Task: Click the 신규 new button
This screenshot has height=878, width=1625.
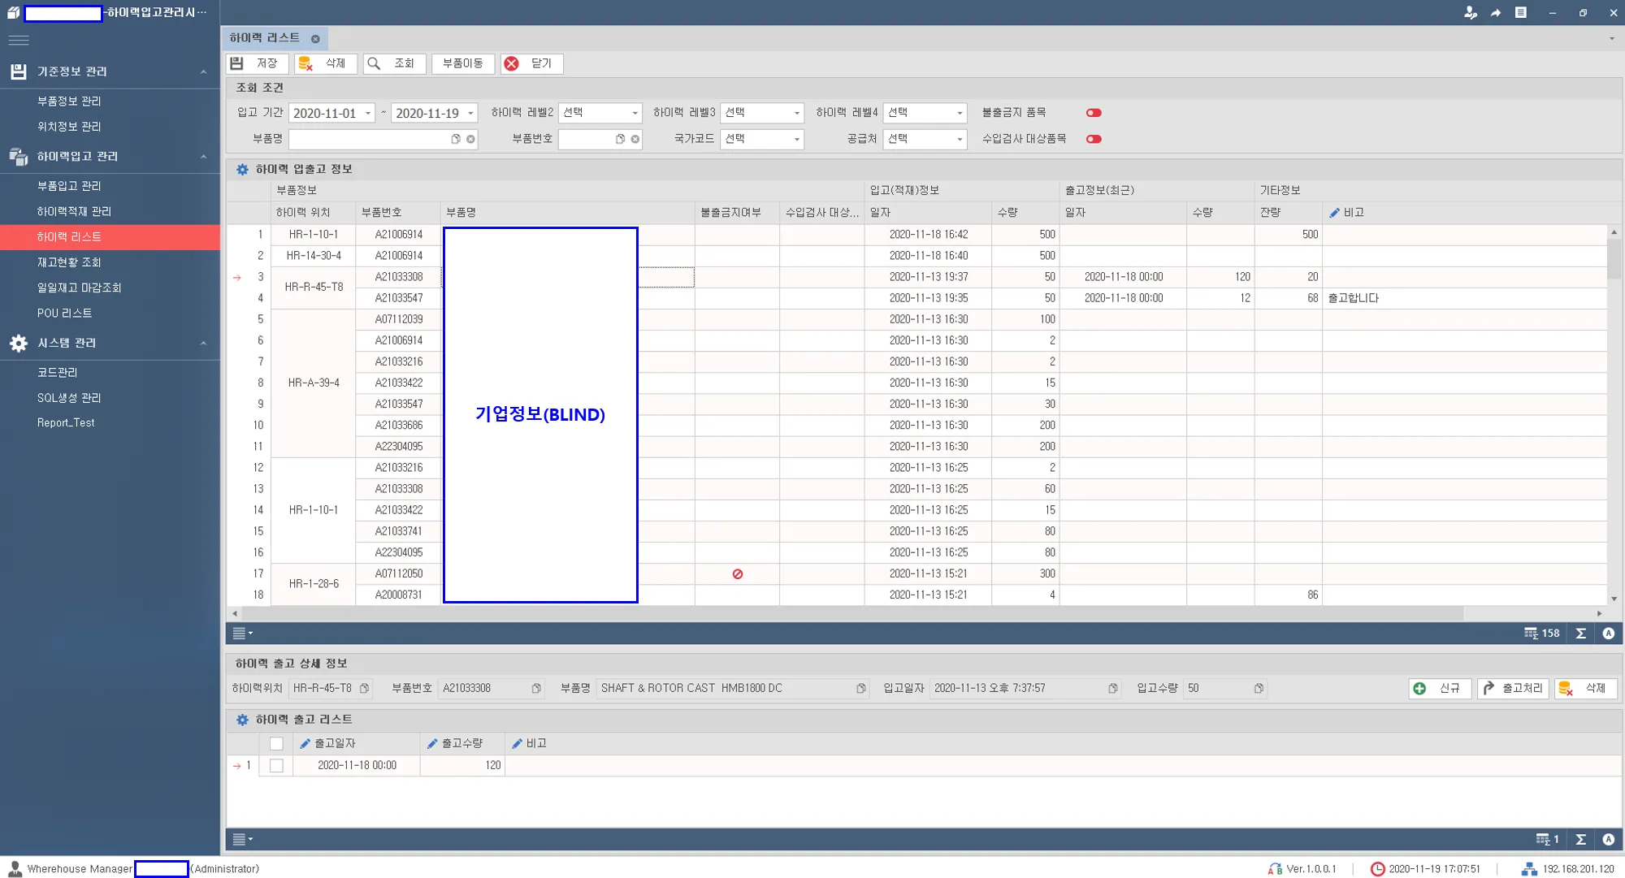Action: tap(1440, 689)
